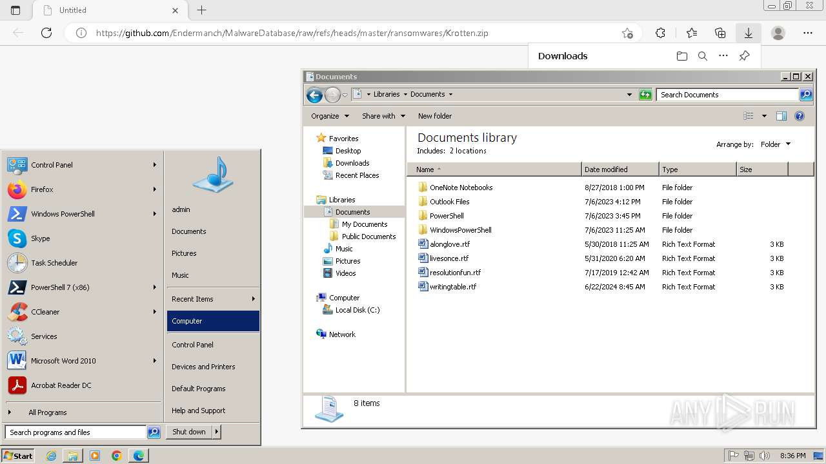
Task: Open Pictures in Start menu
Action: click(213, 253)
